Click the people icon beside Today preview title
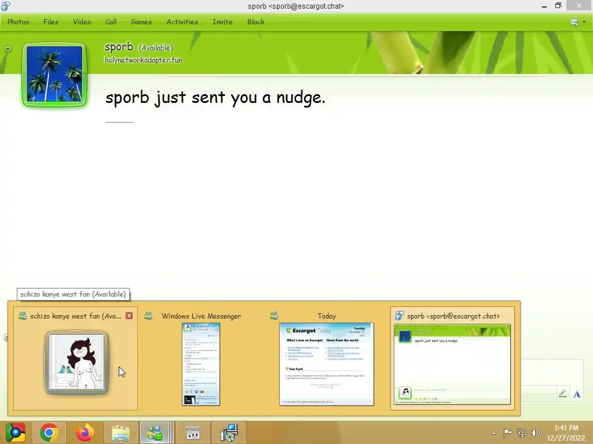 274,316
